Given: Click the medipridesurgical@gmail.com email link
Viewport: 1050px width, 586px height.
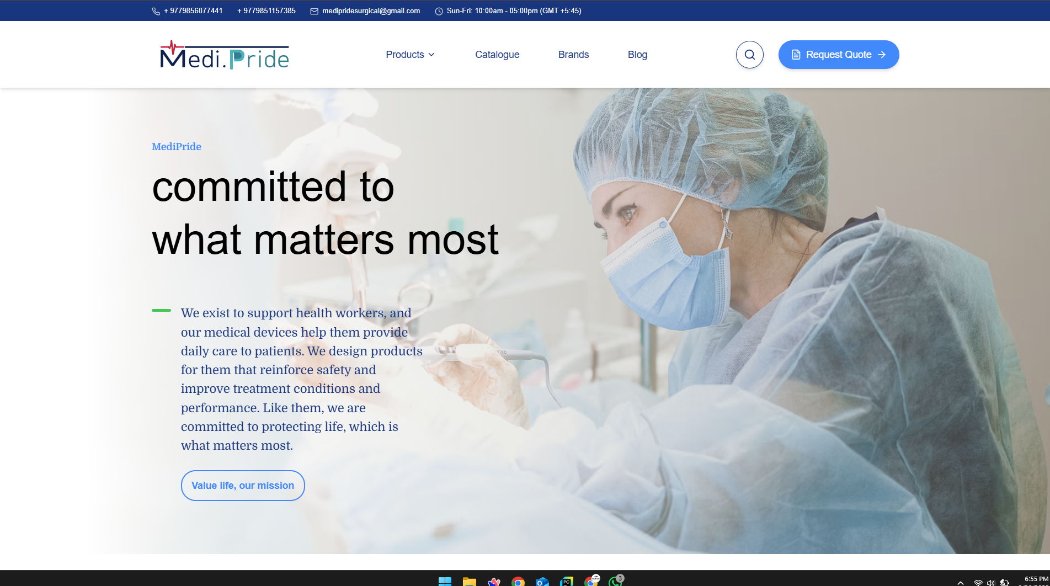Looking at the screenshot, I should 371,10.
